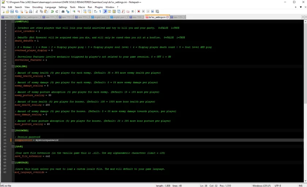307x187 pixels.
Task: Collapse the [SCALING] section fold marker
Action: (13, 66)
